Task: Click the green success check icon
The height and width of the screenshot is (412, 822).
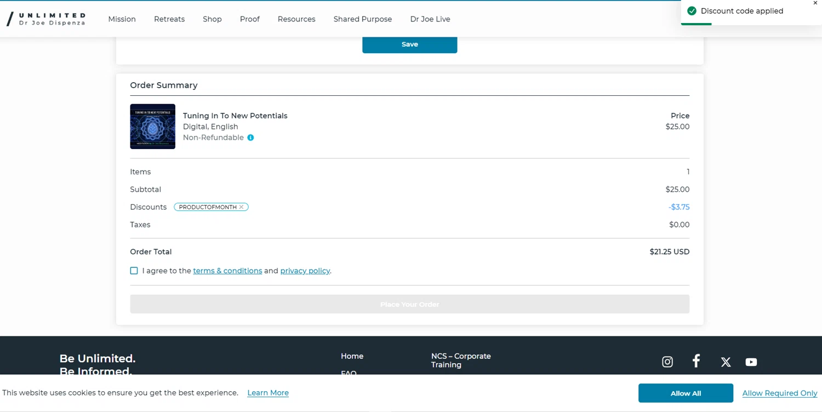Action: (692, 11)
